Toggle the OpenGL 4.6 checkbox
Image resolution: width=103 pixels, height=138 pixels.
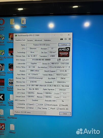click(58, 109)
